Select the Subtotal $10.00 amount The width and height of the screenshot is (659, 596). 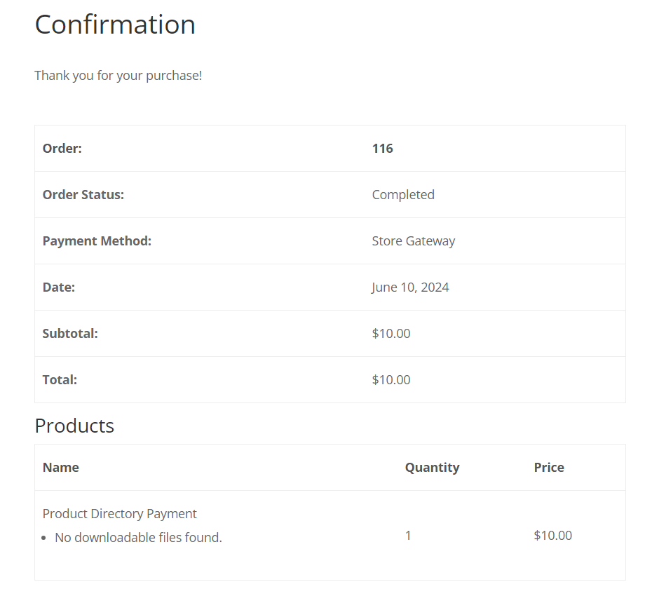(391, 333)
